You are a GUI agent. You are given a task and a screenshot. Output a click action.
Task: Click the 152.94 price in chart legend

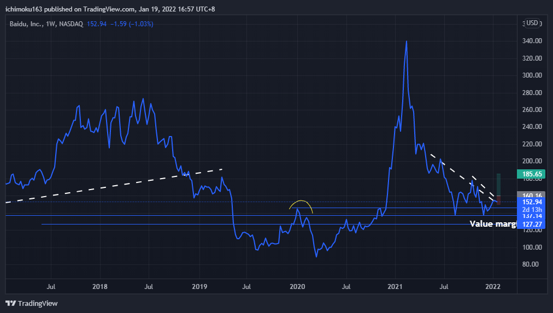pos(97,24)
